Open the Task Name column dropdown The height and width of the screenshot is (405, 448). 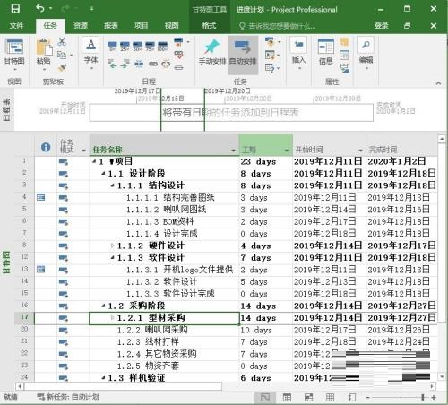click(x=234, y=151)
